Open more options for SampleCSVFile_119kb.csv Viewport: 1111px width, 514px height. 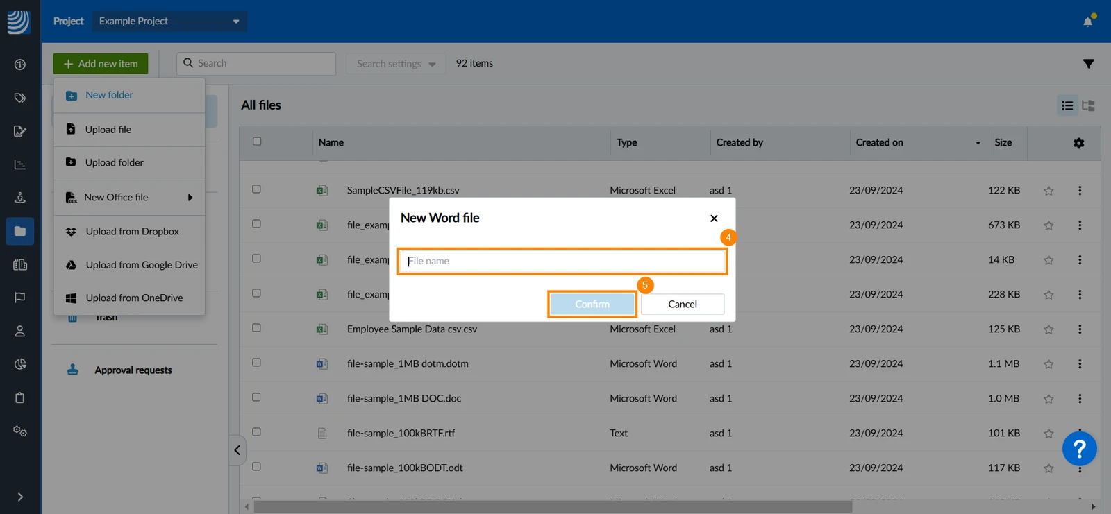coord(1080,190)
